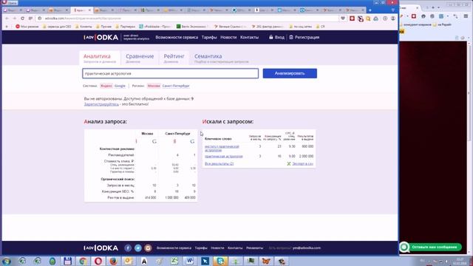Select Яндекс as the search system

[x=106, y=86]
